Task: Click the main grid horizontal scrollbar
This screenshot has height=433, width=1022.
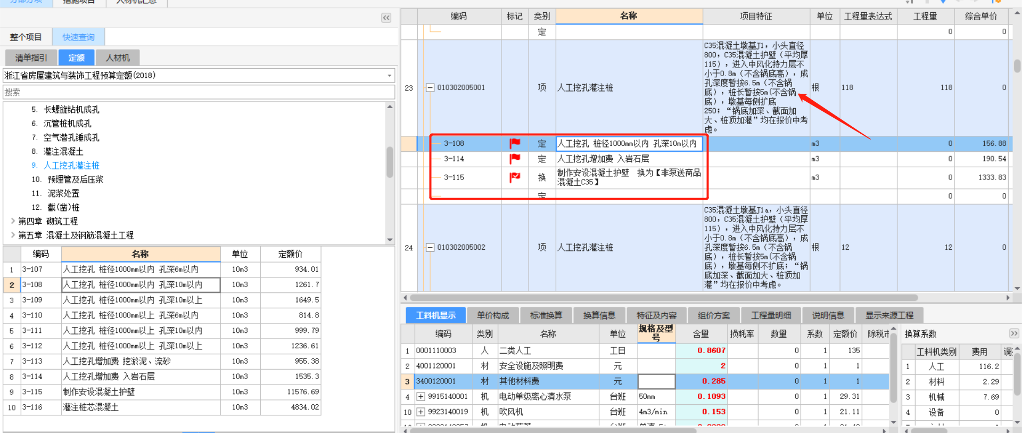Action: tap(664, 298)
